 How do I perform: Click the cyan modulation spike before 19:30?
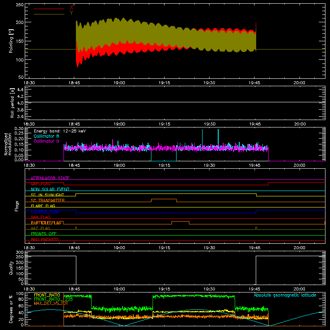(202, 137)
